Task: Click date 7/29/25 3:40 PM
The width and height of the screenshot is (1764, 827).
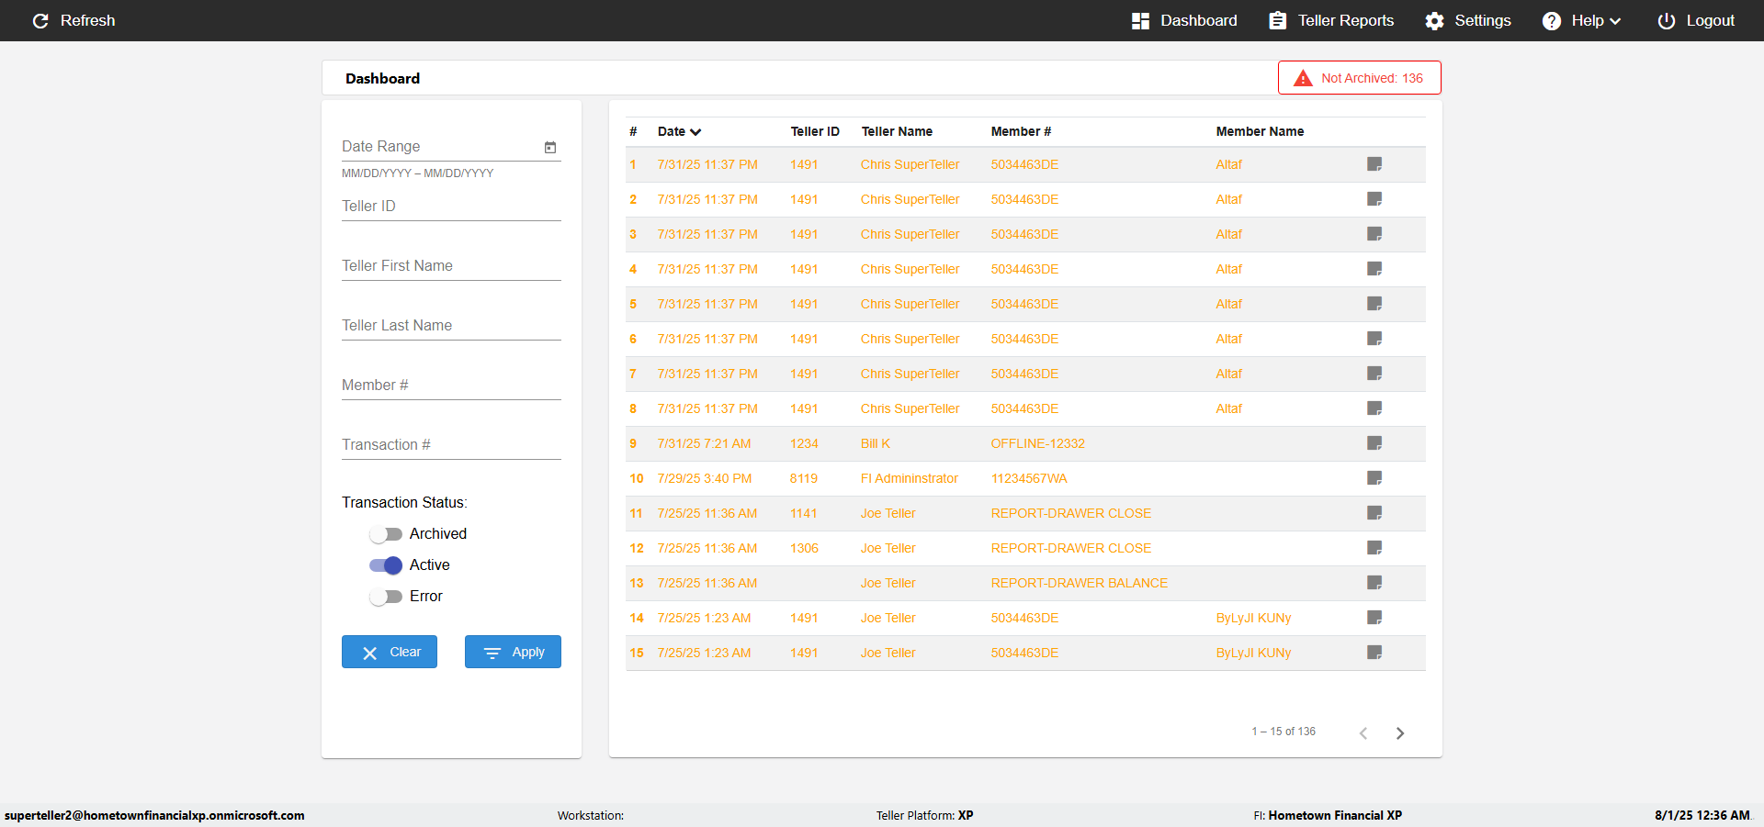Action: coord(705,478)
